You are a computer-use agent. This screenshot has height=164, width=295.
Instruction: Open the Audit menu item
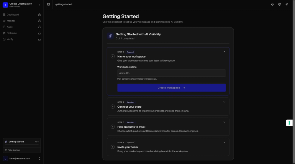coord(22,27)
